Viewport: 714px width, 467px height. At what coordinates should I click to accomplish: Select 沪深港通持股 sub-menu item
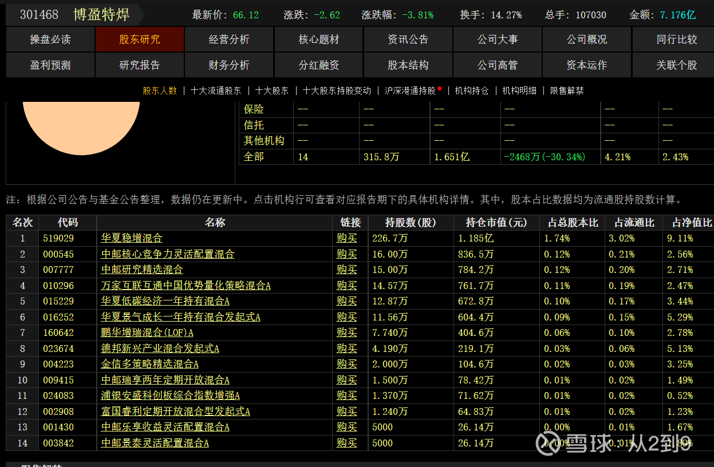410,90
